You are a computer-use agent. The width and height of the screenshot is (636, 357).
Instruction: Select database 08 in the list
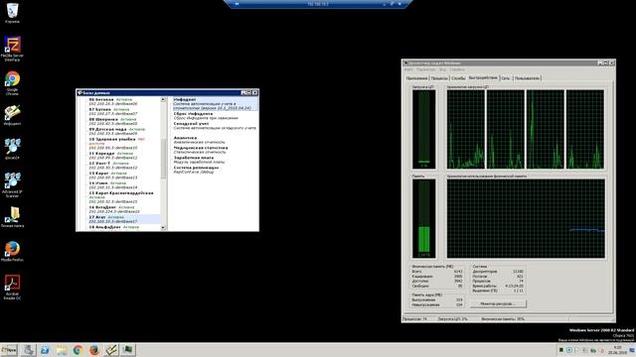[123, 121]
